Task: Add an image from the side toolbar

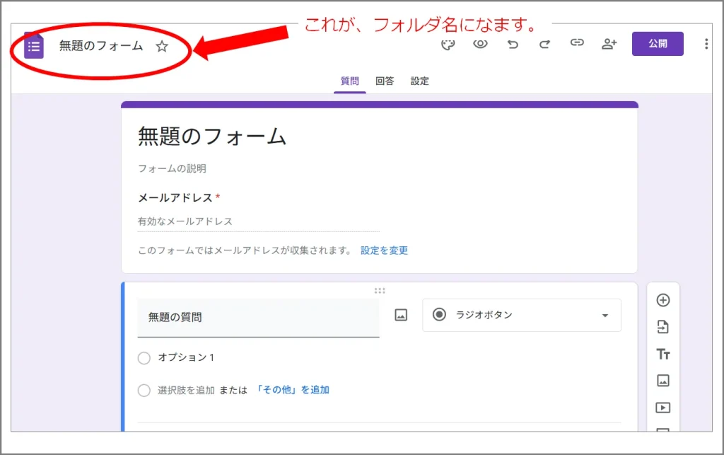Action: point(662,381)
